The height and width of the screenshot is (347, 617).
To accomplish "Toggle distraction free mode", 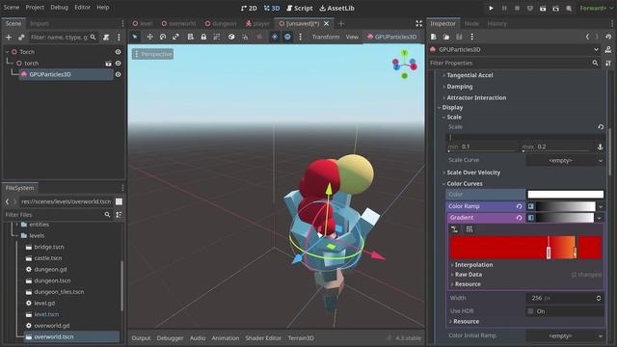I will [x=419, y=23].
